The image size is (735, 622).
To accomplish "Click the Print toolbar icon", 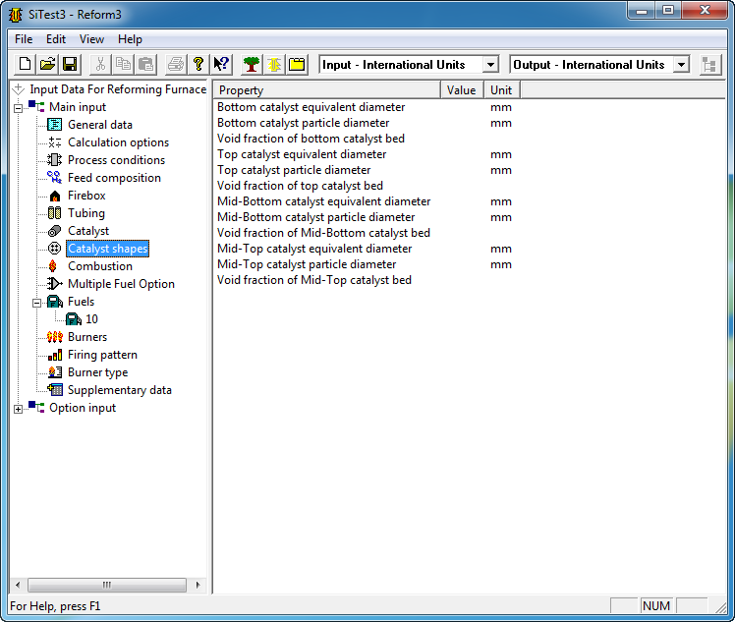I will point(176,64).
